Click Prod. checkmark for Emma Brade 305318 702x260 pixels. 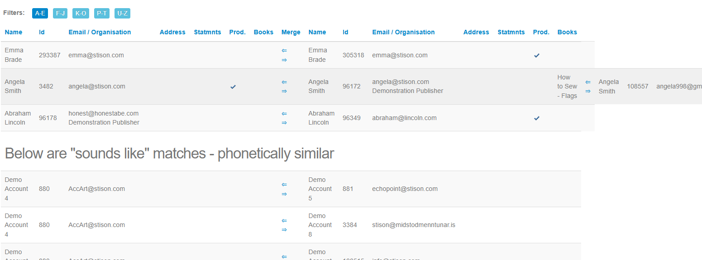[x=536, y=55]
